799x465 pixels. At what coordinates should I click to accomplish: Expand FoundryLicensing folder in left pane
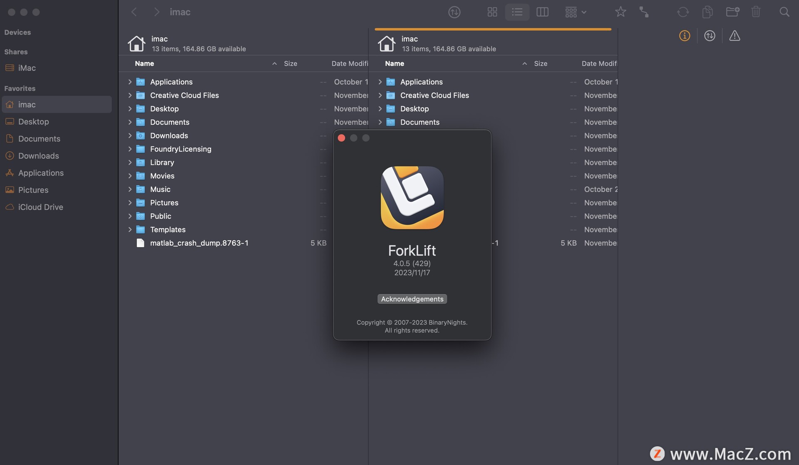point(130,149)
